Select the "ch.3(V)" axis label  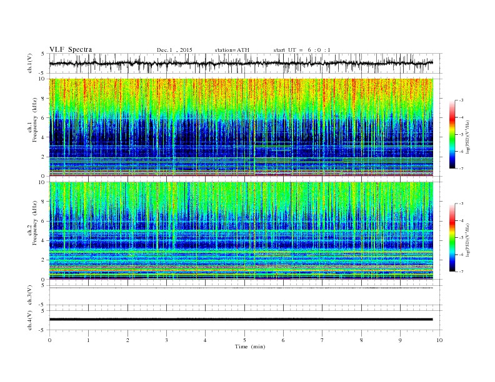coord(30,295)
